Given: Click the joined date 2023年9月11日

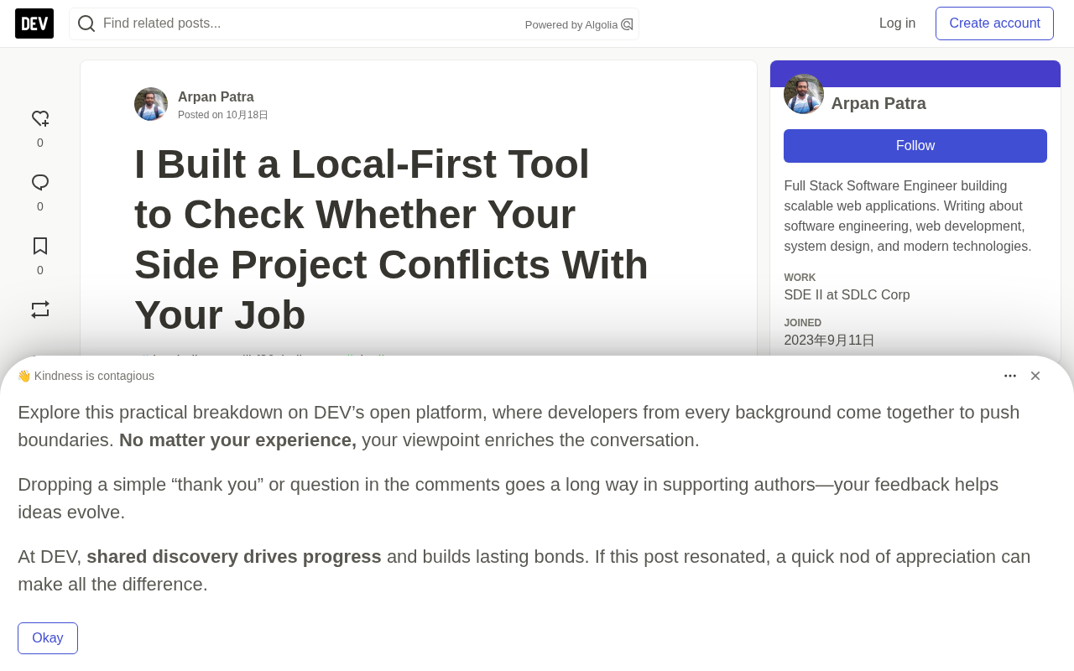Looking at the screenshot, I should tap(829, 341).
